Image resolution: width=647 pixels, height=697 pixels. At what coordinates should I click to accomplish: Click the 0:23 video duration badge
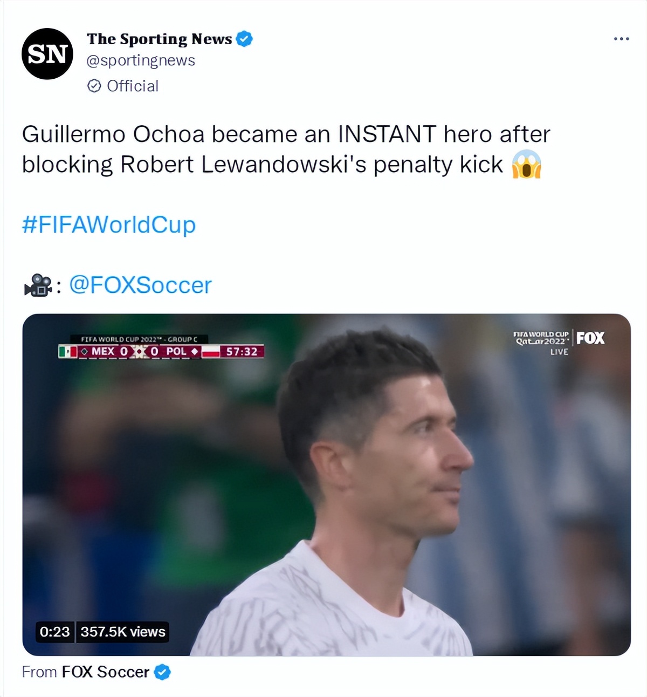(54, 632)
